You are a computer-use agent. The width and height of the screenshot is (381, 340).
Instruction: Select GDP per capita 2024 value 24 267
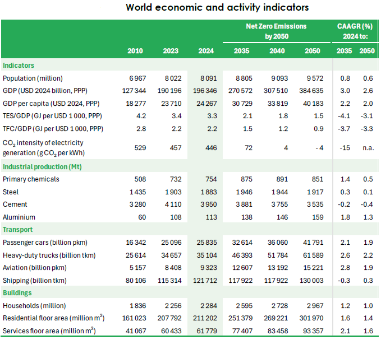(202, 104)
